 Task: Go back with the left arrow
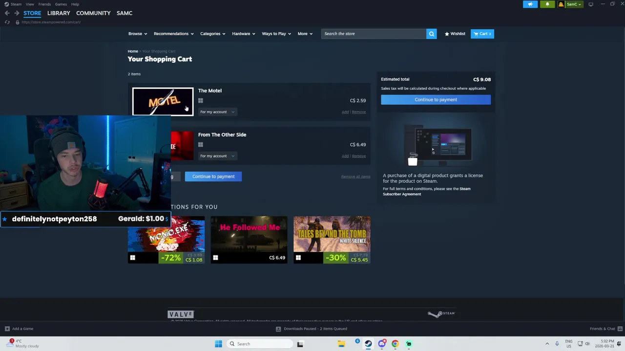click(x=7, y=13)
